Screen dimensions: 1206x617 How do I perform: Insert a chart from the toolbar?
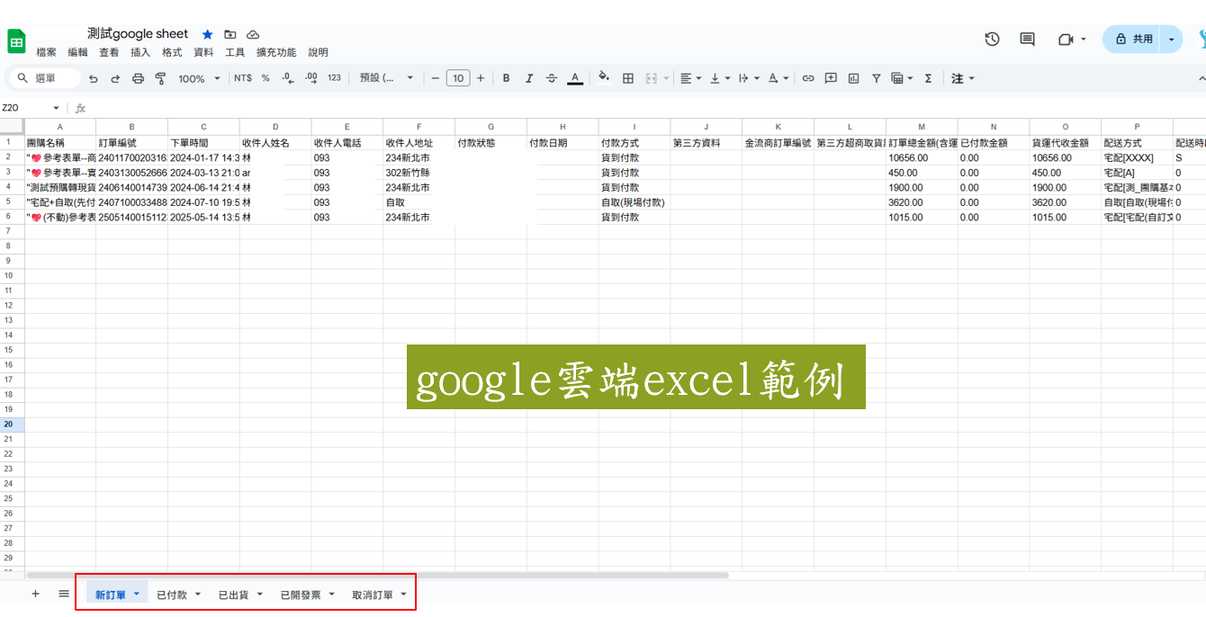coord(853,78)
